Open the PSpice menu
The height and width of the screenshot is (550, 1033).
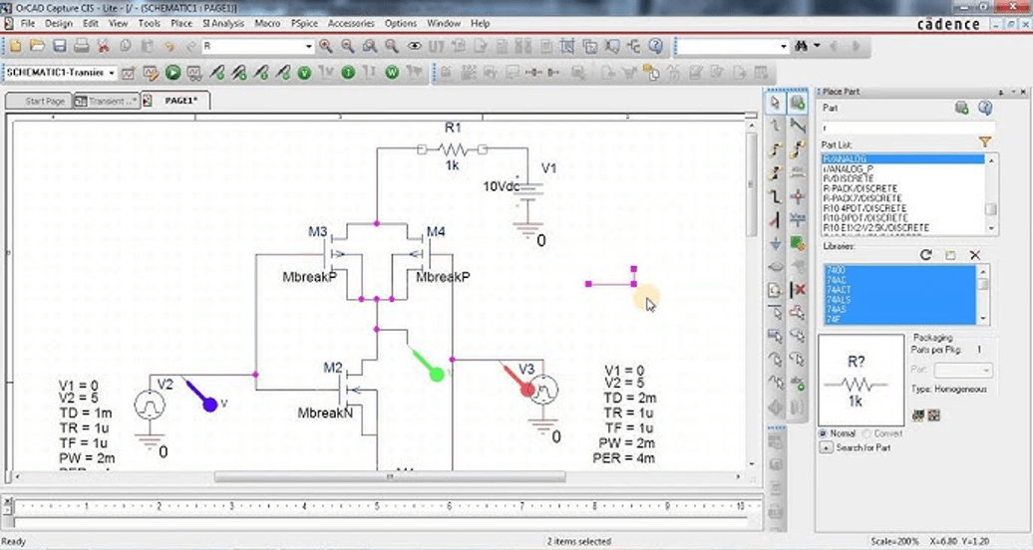pos(304,23)
